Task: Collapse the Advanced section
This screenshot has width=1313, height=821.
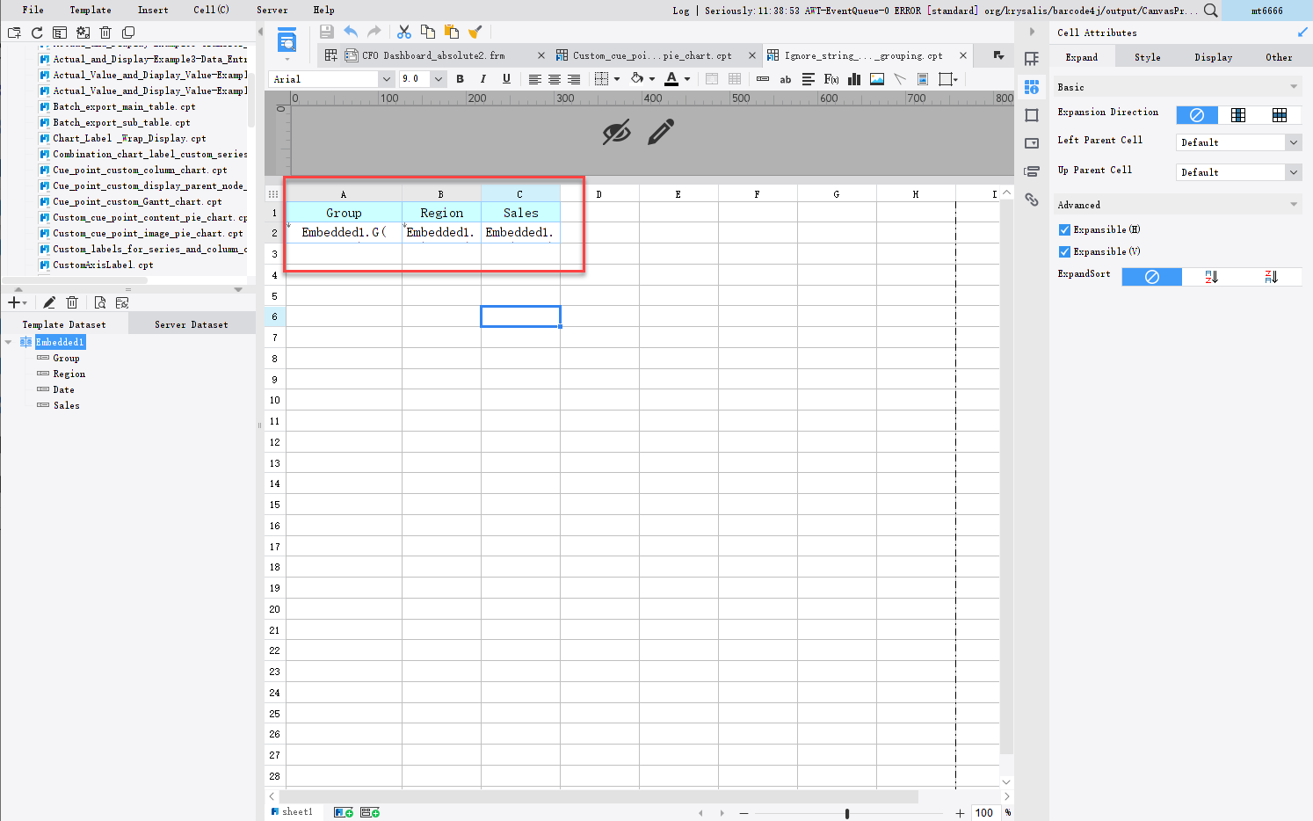Action: pyautogui.click(x=1294, y=205)
